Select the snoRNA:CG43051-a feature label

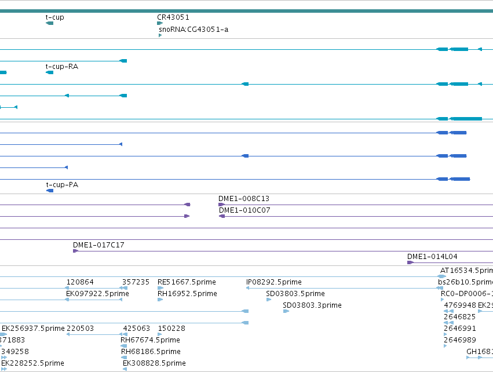pyautogui.click(x=193, y=29)
